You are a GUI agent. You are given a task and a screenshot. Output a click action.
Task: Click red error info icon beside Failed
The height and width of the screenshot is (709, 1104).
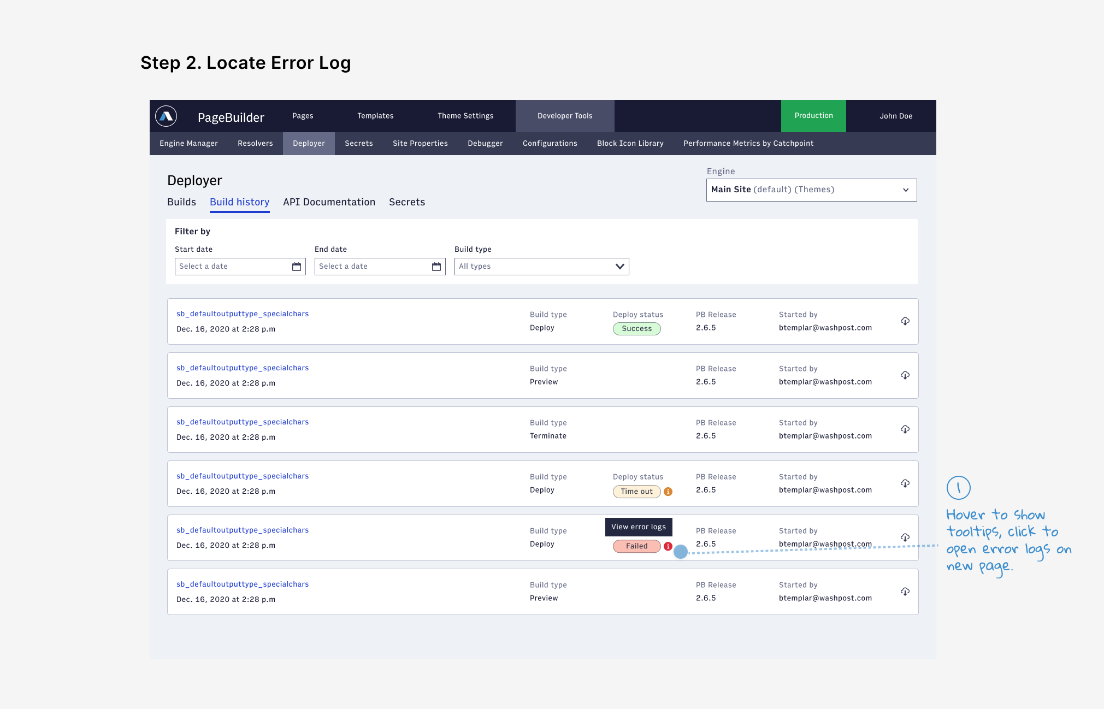coord(668,546)
